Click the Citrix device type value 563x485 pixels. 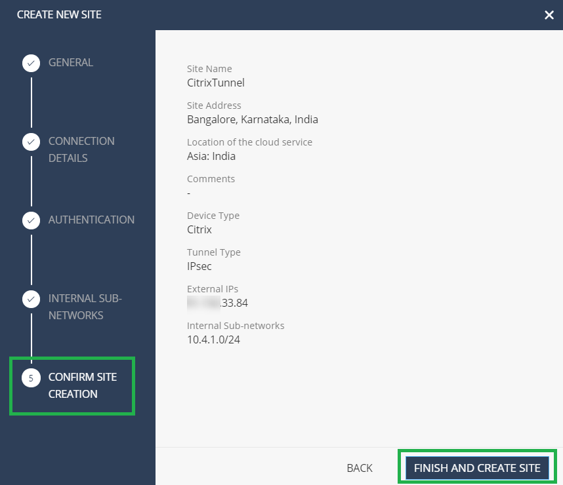coord(199,229)
